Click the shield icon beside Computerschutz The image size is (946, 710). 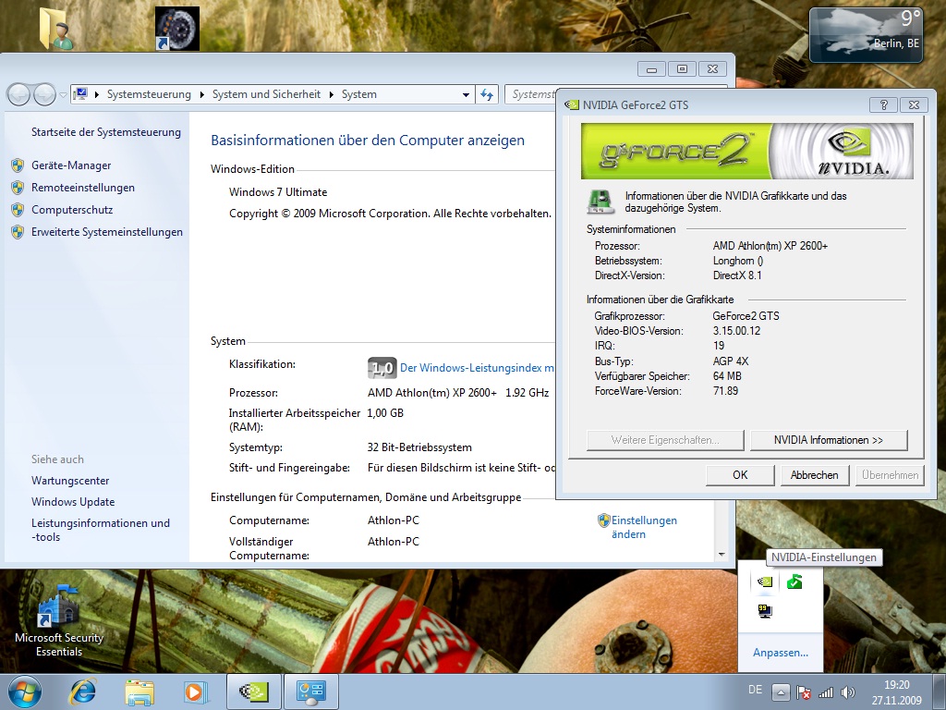18,210
